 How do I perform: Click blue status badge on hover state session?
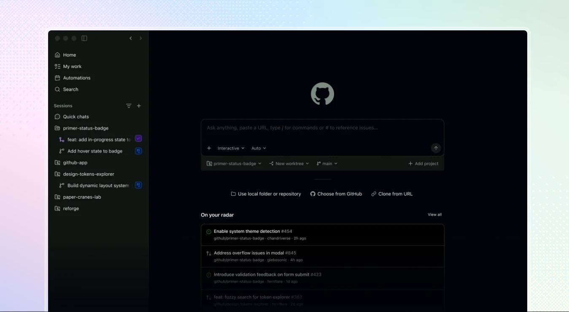138,151
